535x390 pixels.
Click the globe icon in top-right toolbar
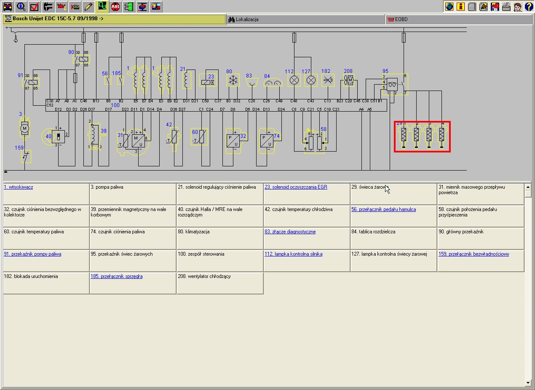coord(449,6)
